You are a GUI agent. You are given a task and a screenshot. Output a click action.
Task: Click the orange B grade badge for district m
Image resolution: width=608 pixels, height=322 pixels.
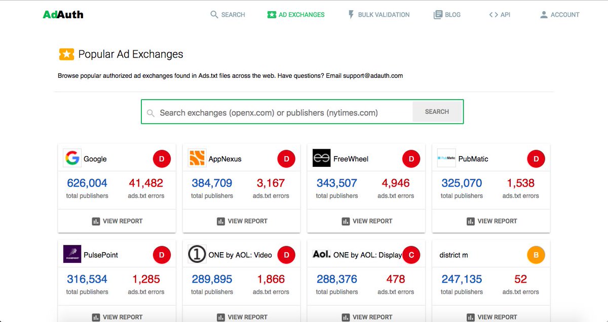[x=536, y=255]
